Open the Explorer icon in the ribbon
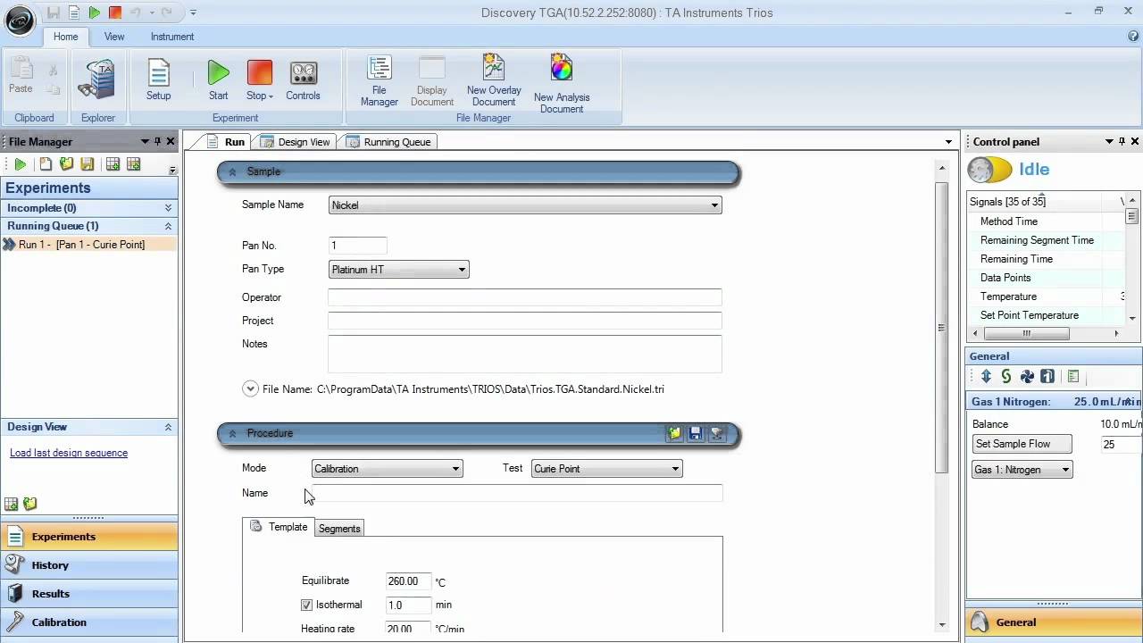 [97, 79]
